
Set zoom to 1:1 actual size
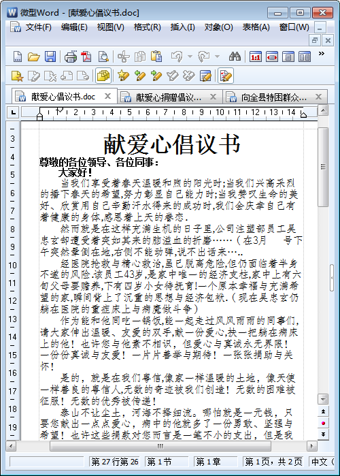256,57
